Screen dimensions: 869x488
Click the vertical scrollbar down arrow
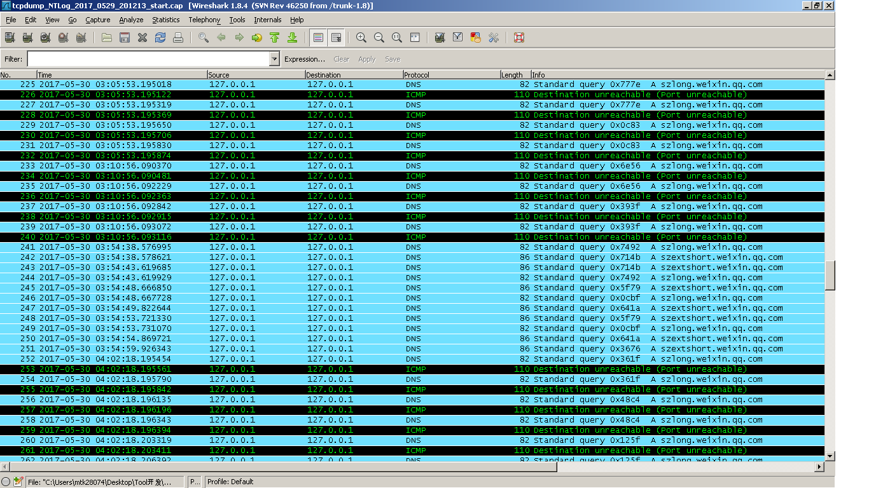(x=830, y=456)
